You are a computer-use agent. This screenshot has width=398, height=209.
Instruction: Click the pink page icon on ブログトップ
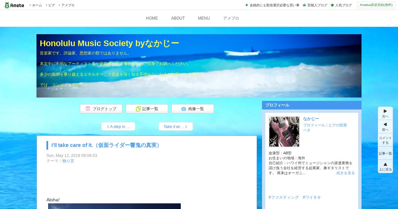click(88, 109)
